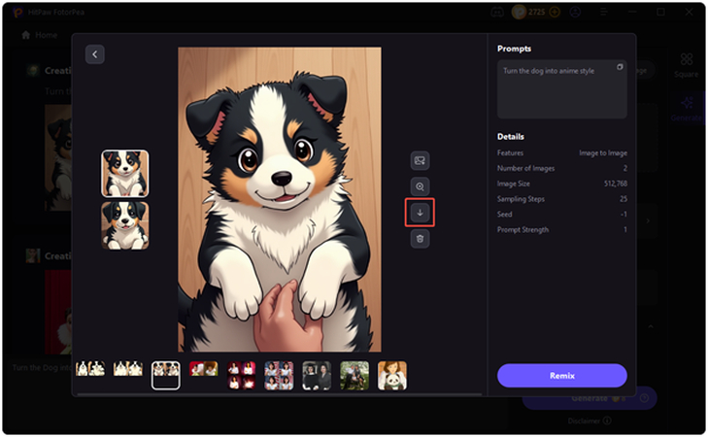Click the coin balance icon showing 2725
The height and width of the screenshot is (437, 708).
[x=520, y=13]
